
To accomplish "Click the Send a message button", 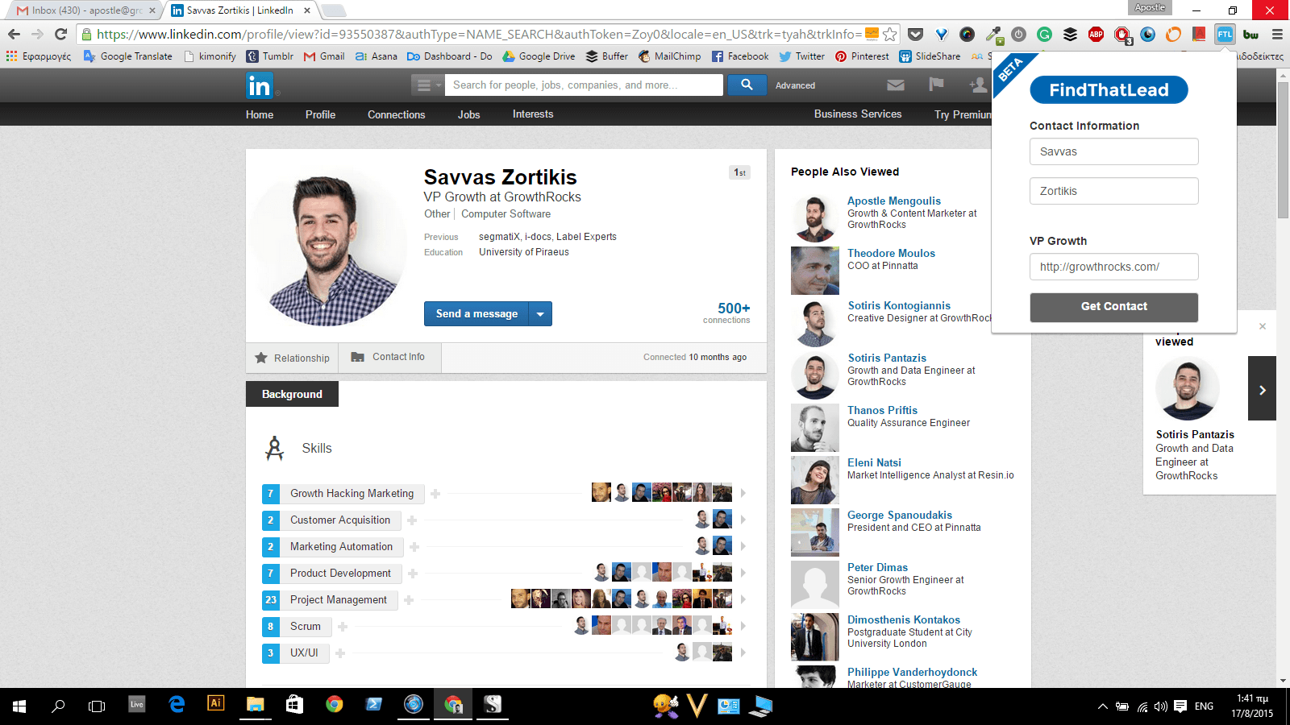I will (x=476, y=314).
